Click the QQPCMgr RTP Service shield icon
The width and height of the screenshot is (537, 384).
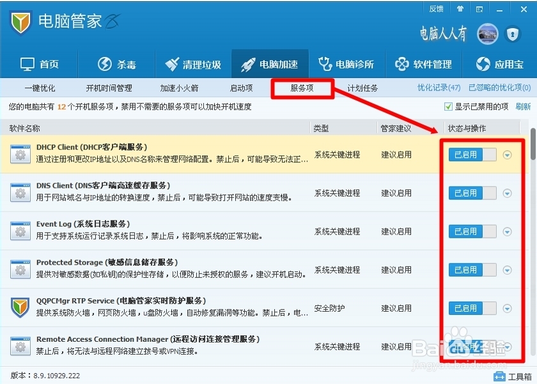[20, 307]
